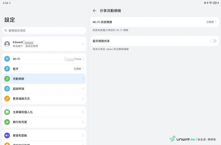The height and width of the screenshot is (145, 221).
Task: Click the 主屏幕和個人化 icon
Action: point(7,112)
